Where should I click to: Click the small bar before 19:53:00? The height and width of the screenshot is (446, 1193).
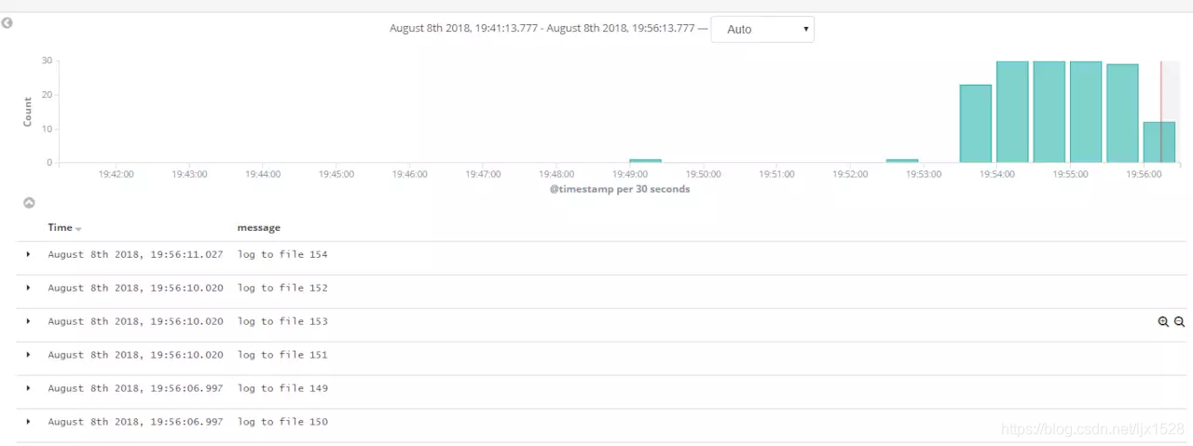pos(902,161)
